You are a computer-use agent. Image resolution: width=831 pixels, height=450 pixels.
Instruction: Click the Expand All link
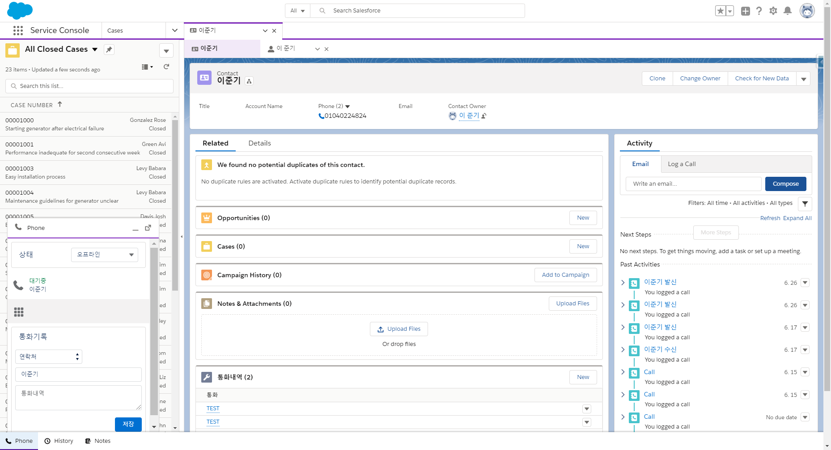tap(797, 218)
